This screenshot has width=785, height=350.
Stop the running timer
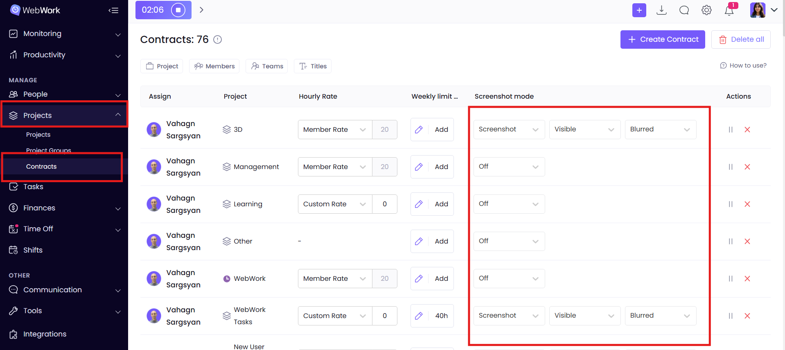coord(178,10)
